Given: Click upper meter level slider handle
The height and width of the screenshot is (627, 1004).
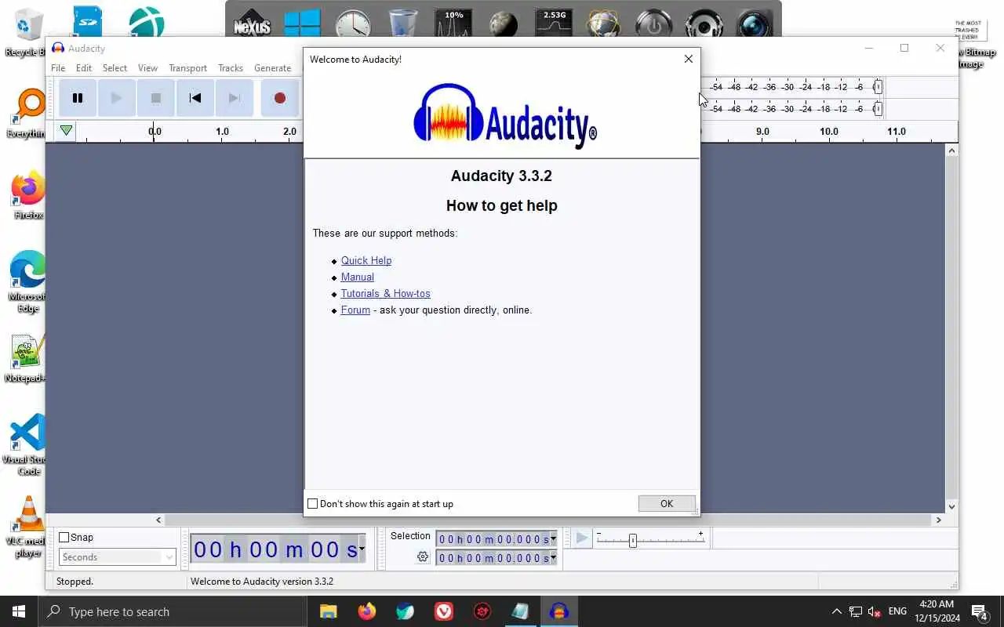Looking at the screenshot, I should (878, 87).
